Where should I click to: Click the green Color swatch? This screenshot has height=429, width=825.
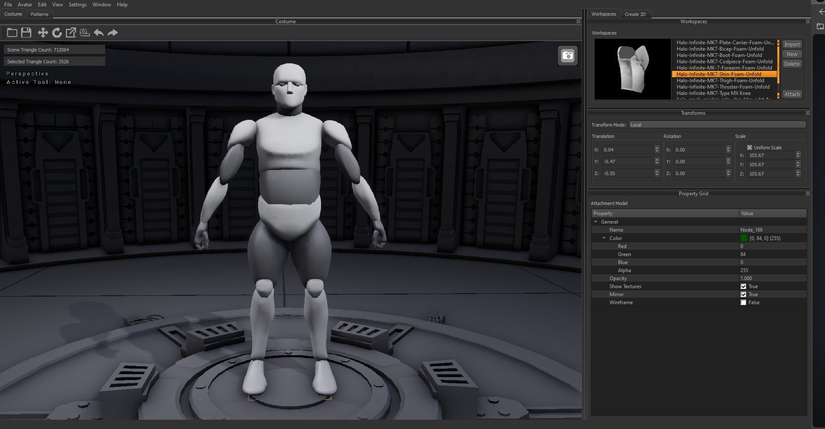pos(744,238)
